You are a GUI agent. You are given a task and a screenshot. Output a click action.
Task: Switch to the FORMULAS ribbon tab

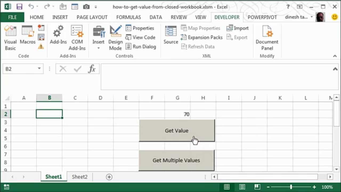coord(128,17)
